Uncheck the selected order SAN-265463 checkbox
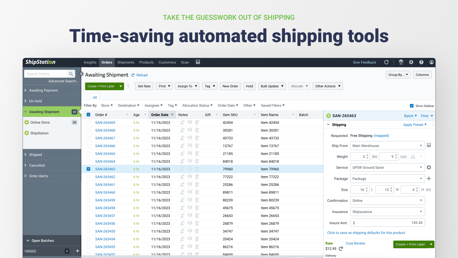Image resolution: width=458 pixels, height=258 pixels. [x=88, y=169]
